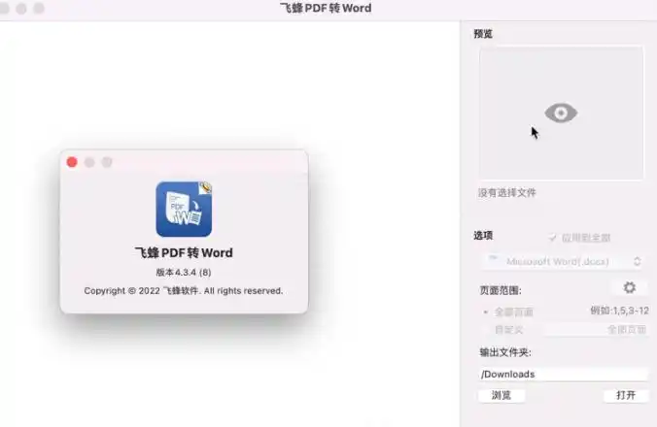Click the 浏览 browse button

(501, 395)
